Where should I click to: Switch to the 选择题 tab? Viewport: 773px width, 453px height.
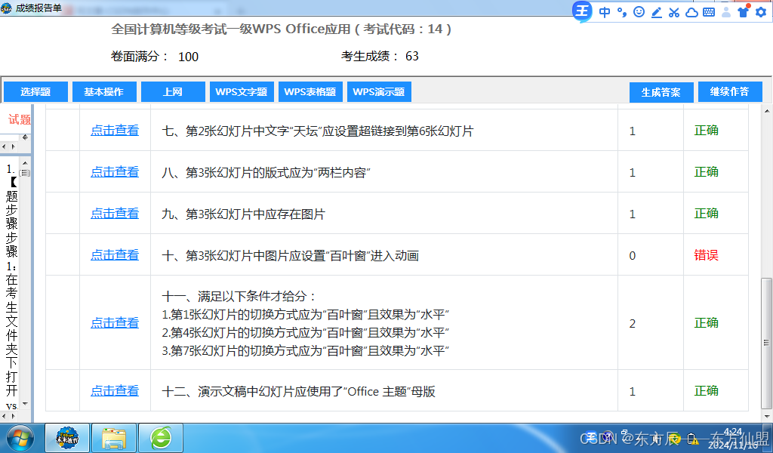(x=35, y=91)
